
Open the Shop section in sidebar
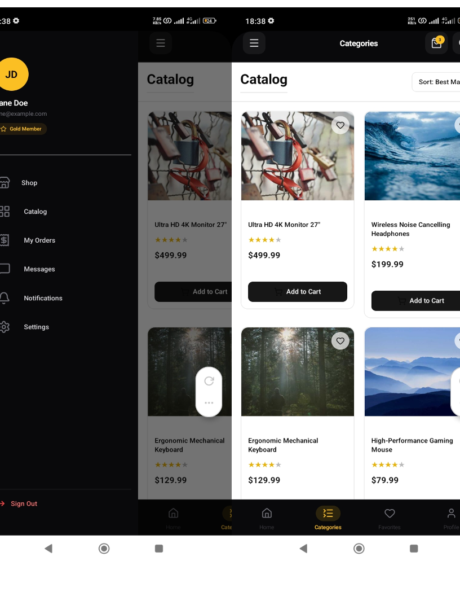click(x=29, y=183)
